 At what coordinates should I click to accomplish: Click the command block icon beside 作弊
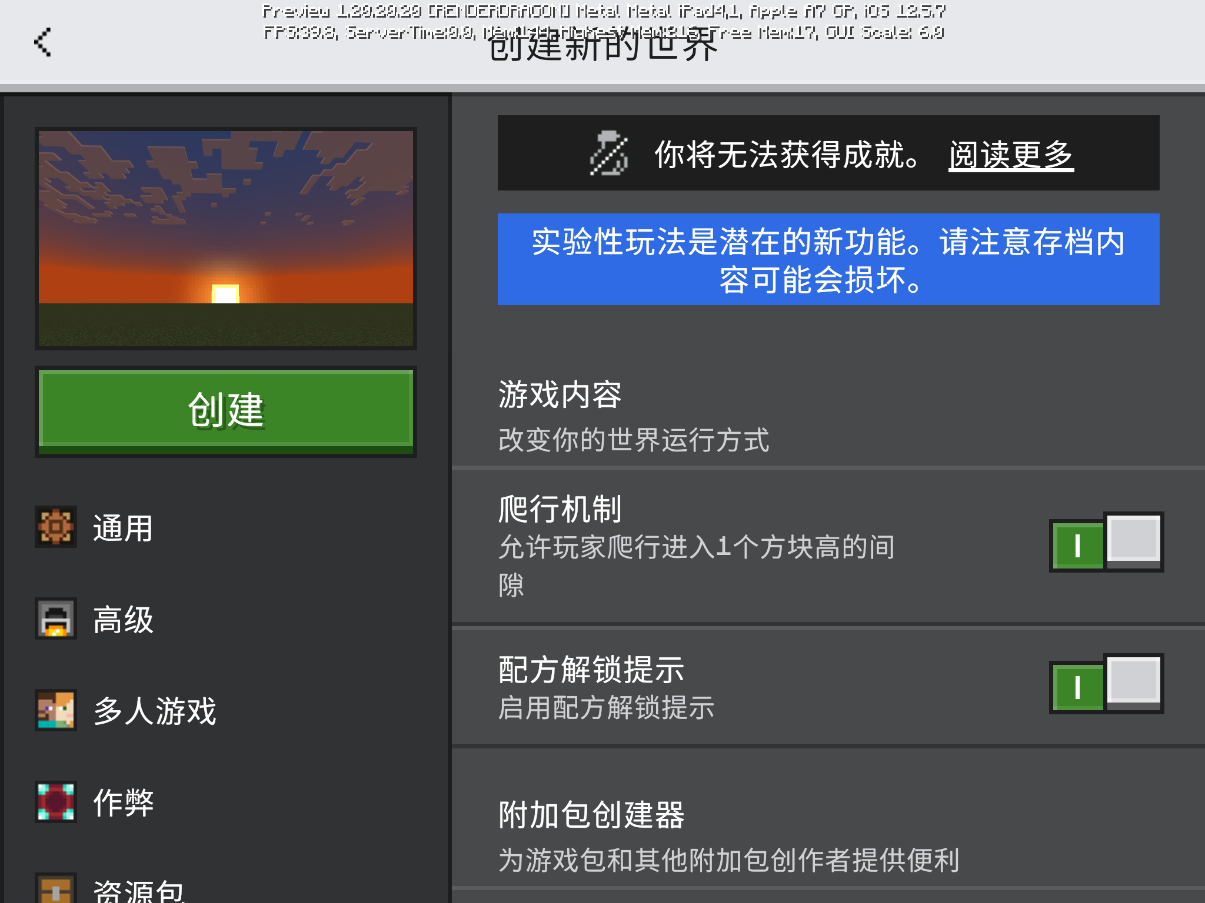tap(56, 802)
